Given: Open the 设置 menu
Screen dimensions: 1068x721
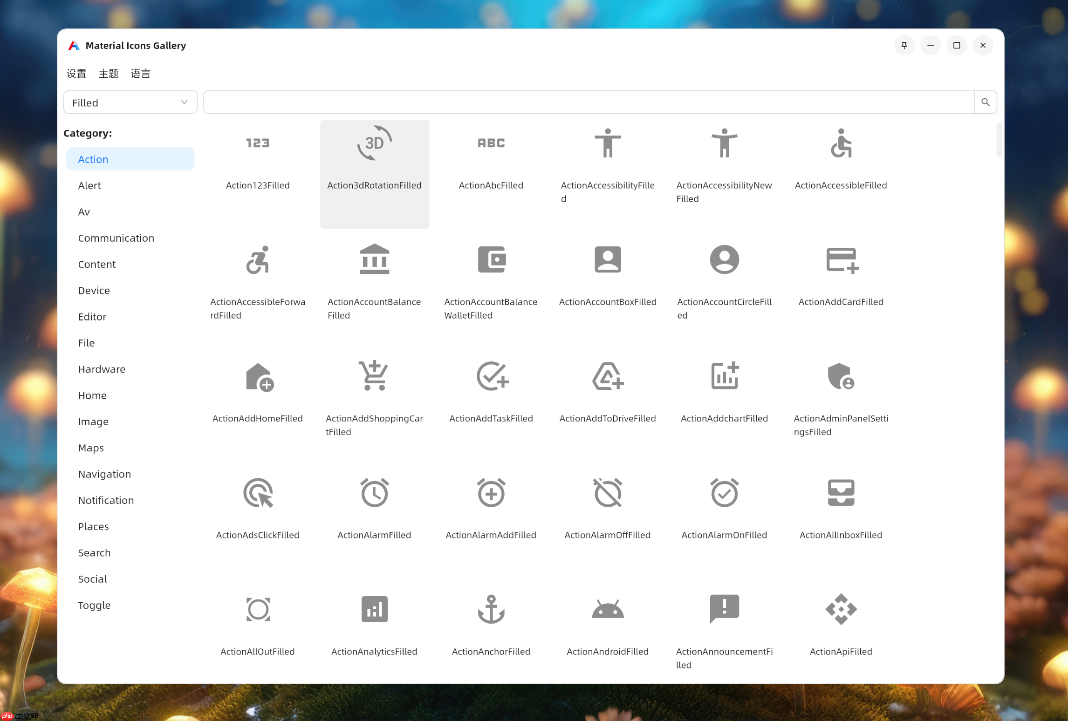Looking at the screenshot, I should tap(76, 74).
